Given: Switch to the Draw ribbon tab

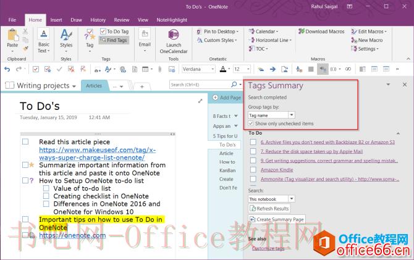Looking at the screenshot, I should point(76,20).
